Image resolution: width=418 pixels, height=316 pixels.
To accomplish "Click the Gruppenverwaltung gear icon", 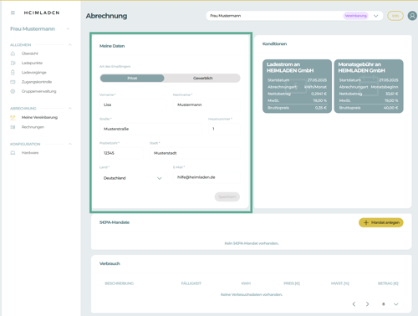I will click(x=13, y=91).
